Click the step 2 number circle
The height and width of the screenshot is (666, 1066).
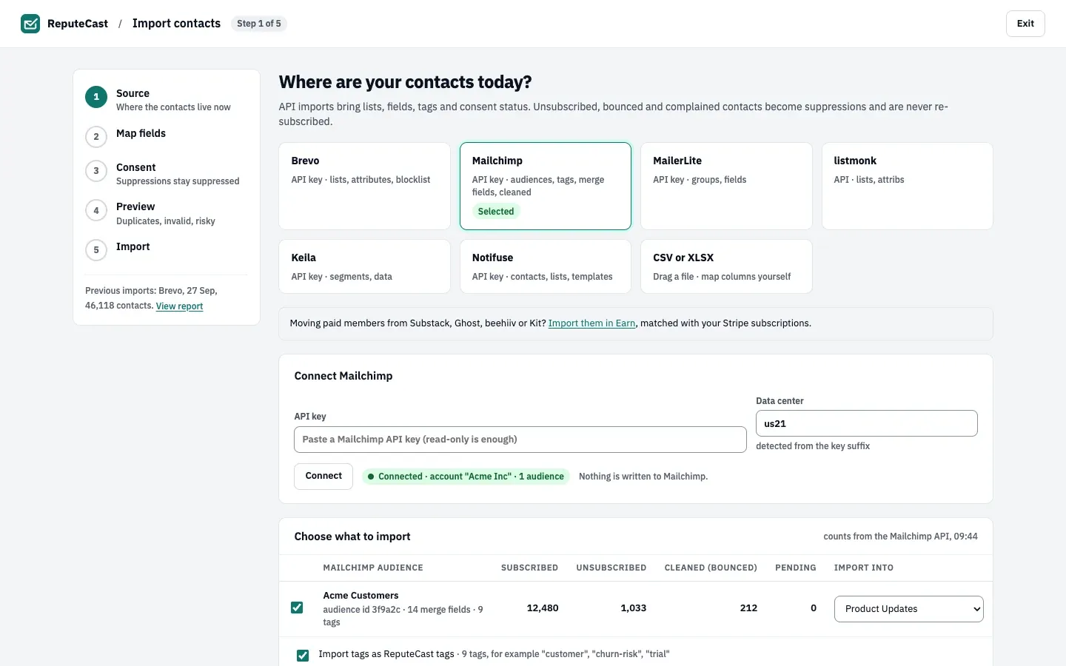click(x=96, y=137)
